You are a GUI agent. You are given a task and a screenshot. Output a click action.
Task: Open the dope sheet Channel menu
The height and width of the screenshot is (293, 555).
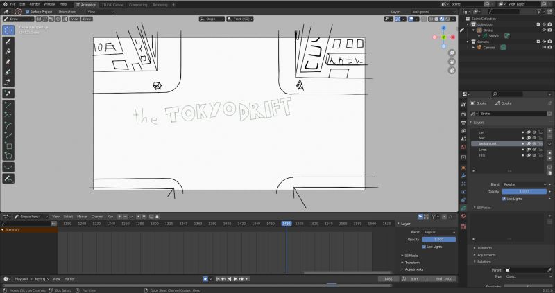(97, 217)
